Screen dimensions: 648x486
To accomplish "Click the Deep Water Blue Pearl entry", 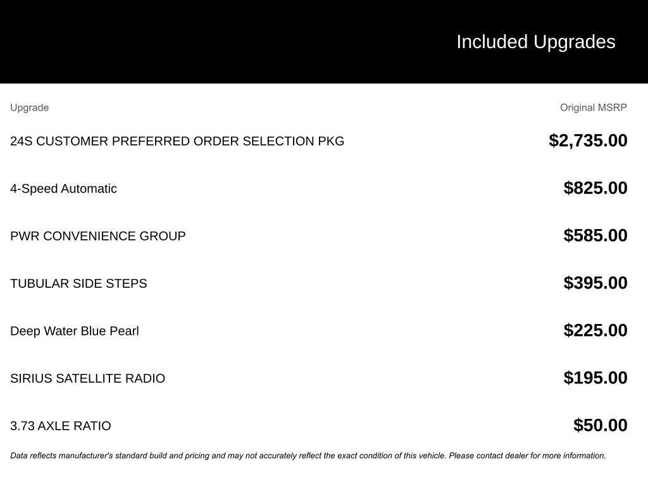I will 75,331.
